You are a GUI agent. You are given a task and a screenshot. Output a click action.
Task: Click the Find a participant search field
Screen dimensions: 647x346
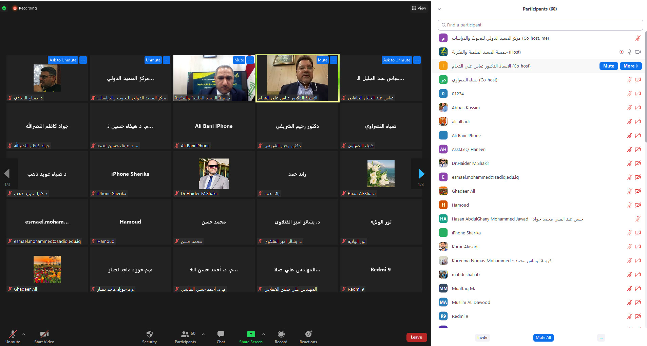point(540,25)
